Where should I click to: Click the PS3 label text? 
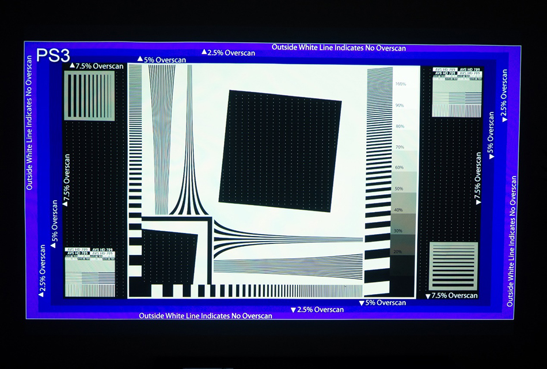point(53,56)
